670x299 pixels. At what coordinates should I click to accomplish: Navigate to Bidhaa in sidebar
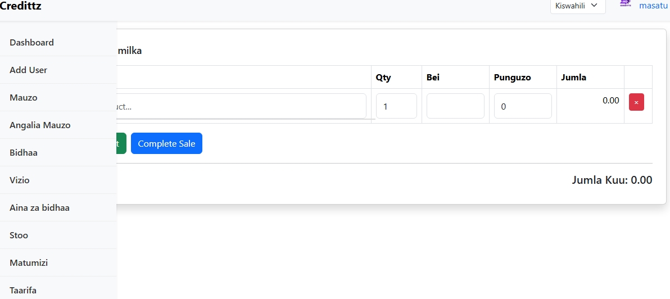[24, 153]
